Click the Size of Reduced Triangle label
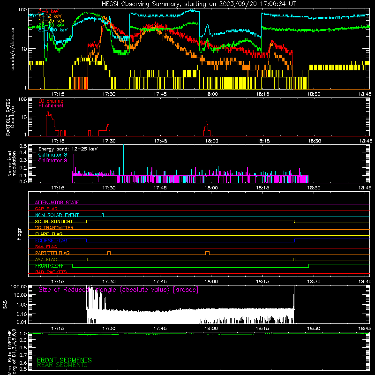 [119, 289]
